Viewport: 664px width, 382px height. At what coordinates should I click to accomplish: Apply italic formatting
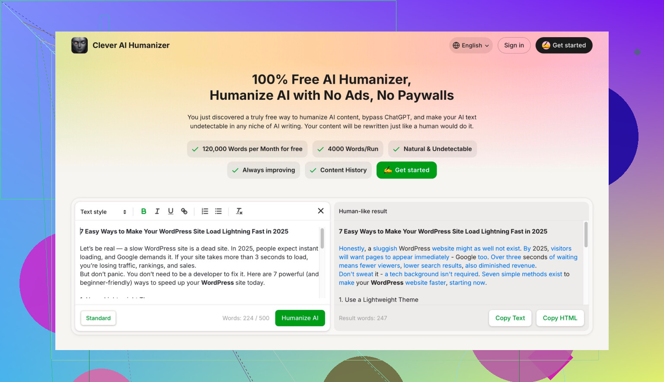click(x=157, y=212)
